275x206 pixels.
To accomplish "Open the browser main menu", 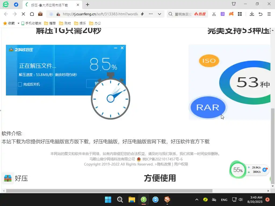I will [x=269, y=14].
